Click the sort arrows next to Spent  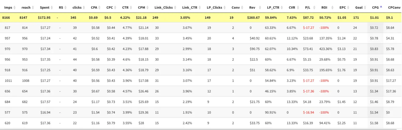52,8
